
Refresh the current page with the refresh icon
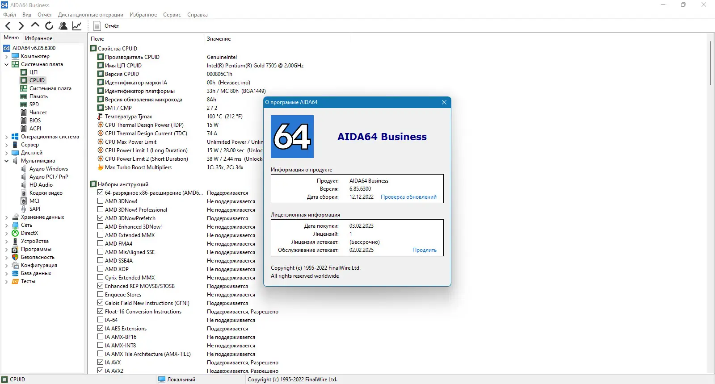pyautogui.click(x=49, y=26)
